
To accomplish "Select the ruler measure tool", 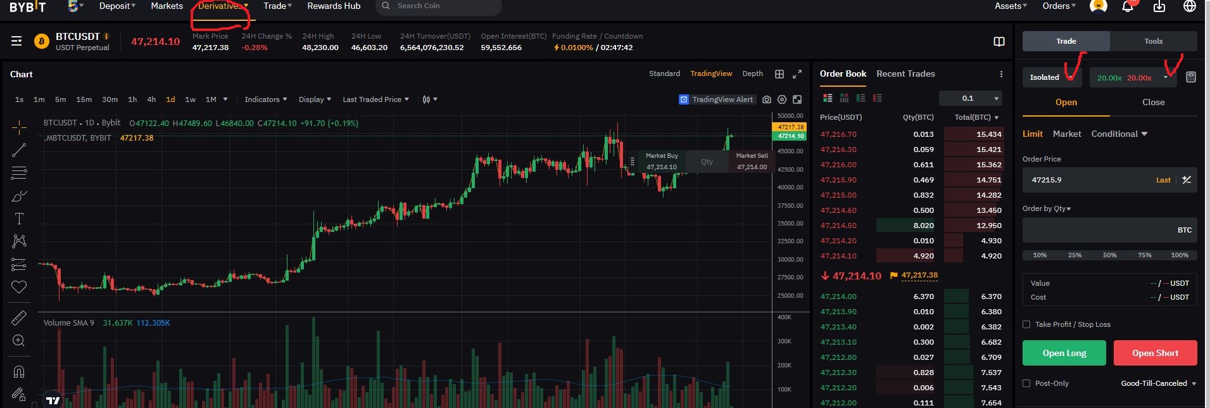I will click(19, 317).
